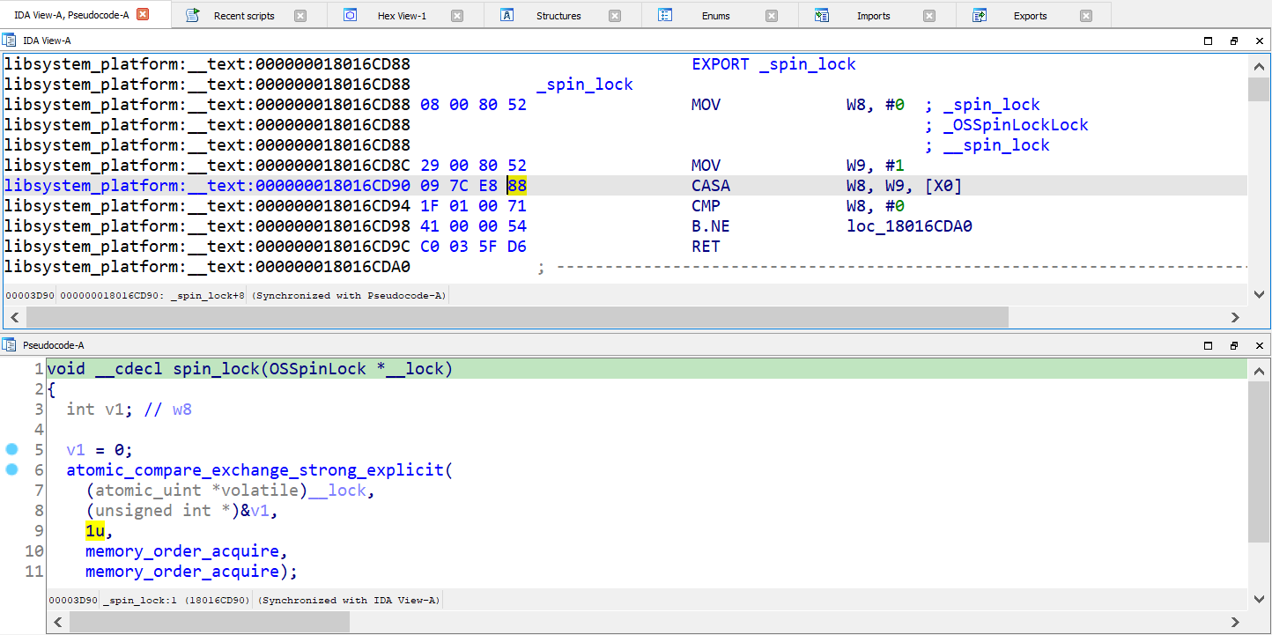The height and width of the screenshot is (635, 1272).
Task: Click the Exports tab icon
Action: tap(979, 15)
